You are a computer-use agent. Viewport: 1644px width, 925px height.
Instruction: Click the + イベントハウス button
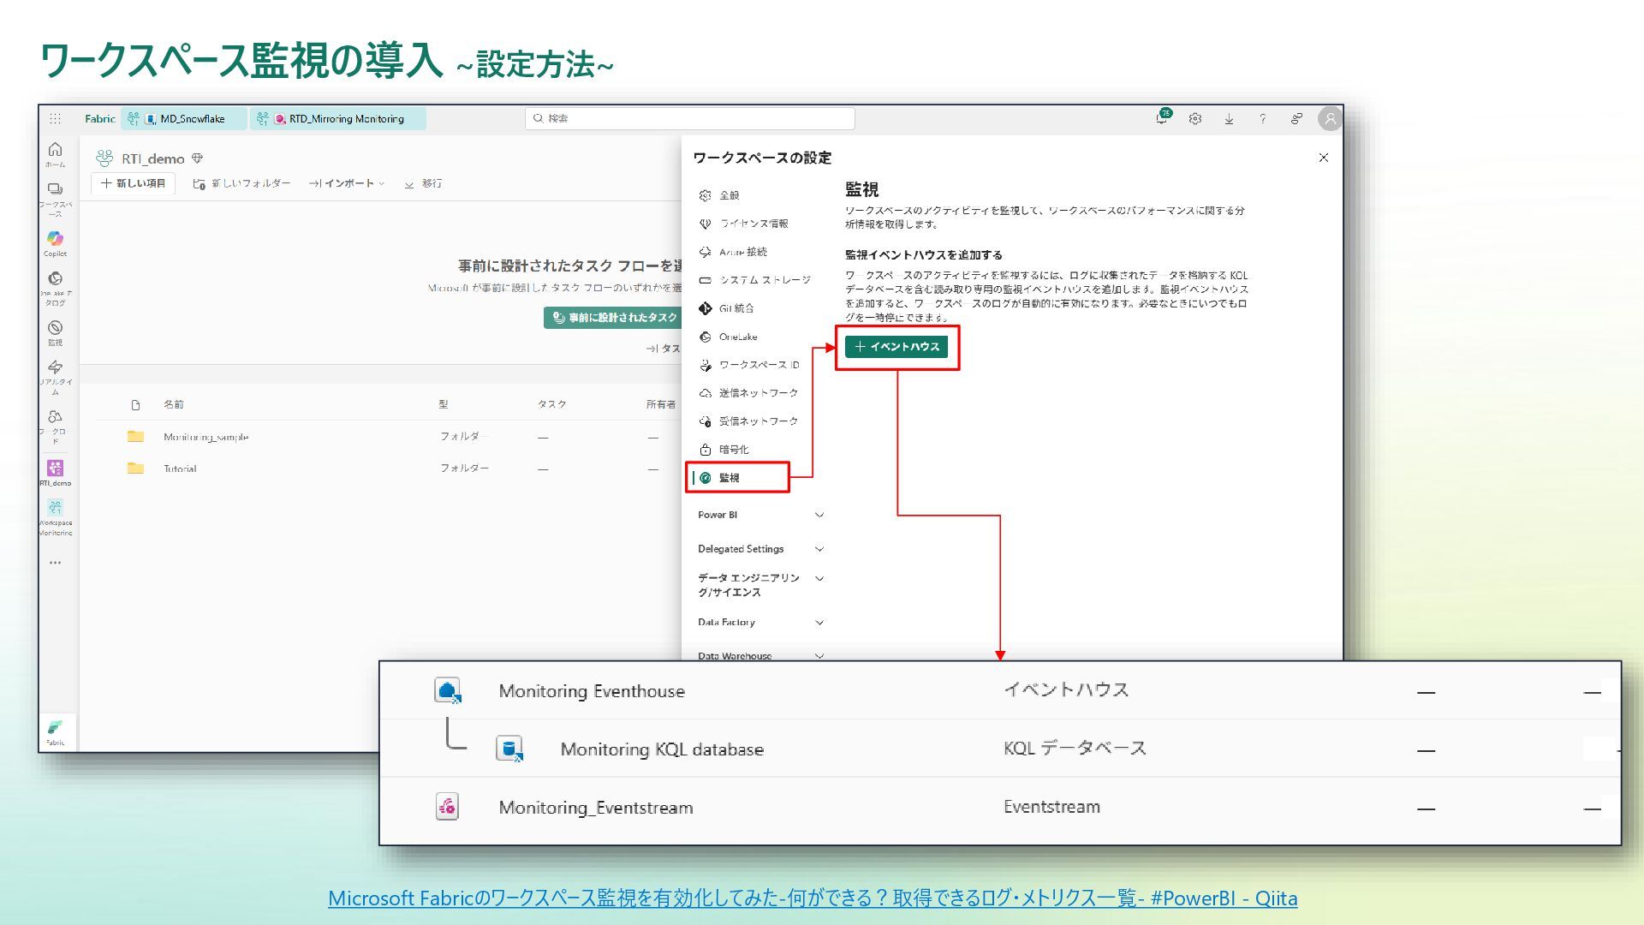click(896, 347)
